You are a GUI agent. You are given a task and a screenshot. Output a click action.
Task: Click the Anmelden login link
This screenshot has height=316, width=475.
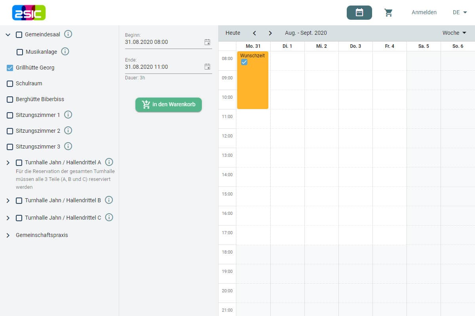coord(424,13)
